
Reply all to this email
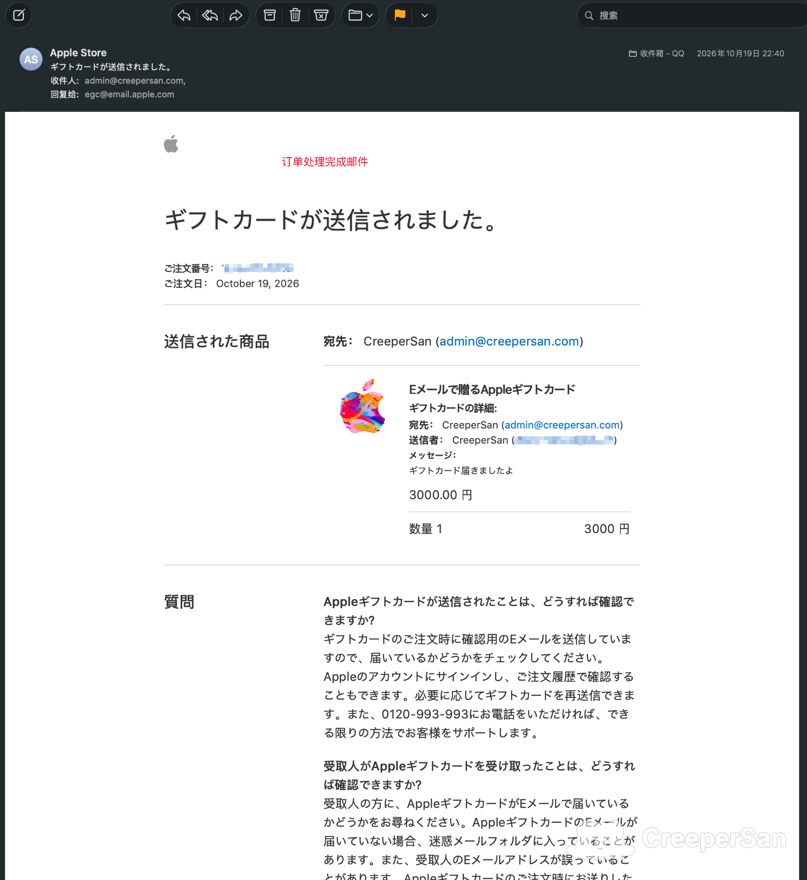point(210,16)
